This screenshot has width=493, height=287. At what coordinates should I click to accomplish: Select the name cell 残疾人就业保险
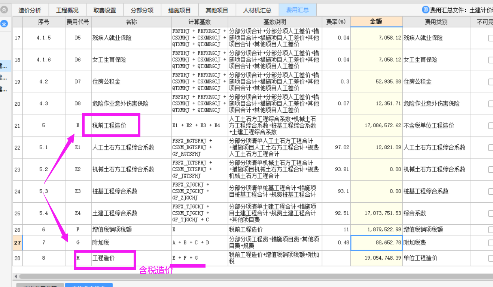tap(131, 38)
